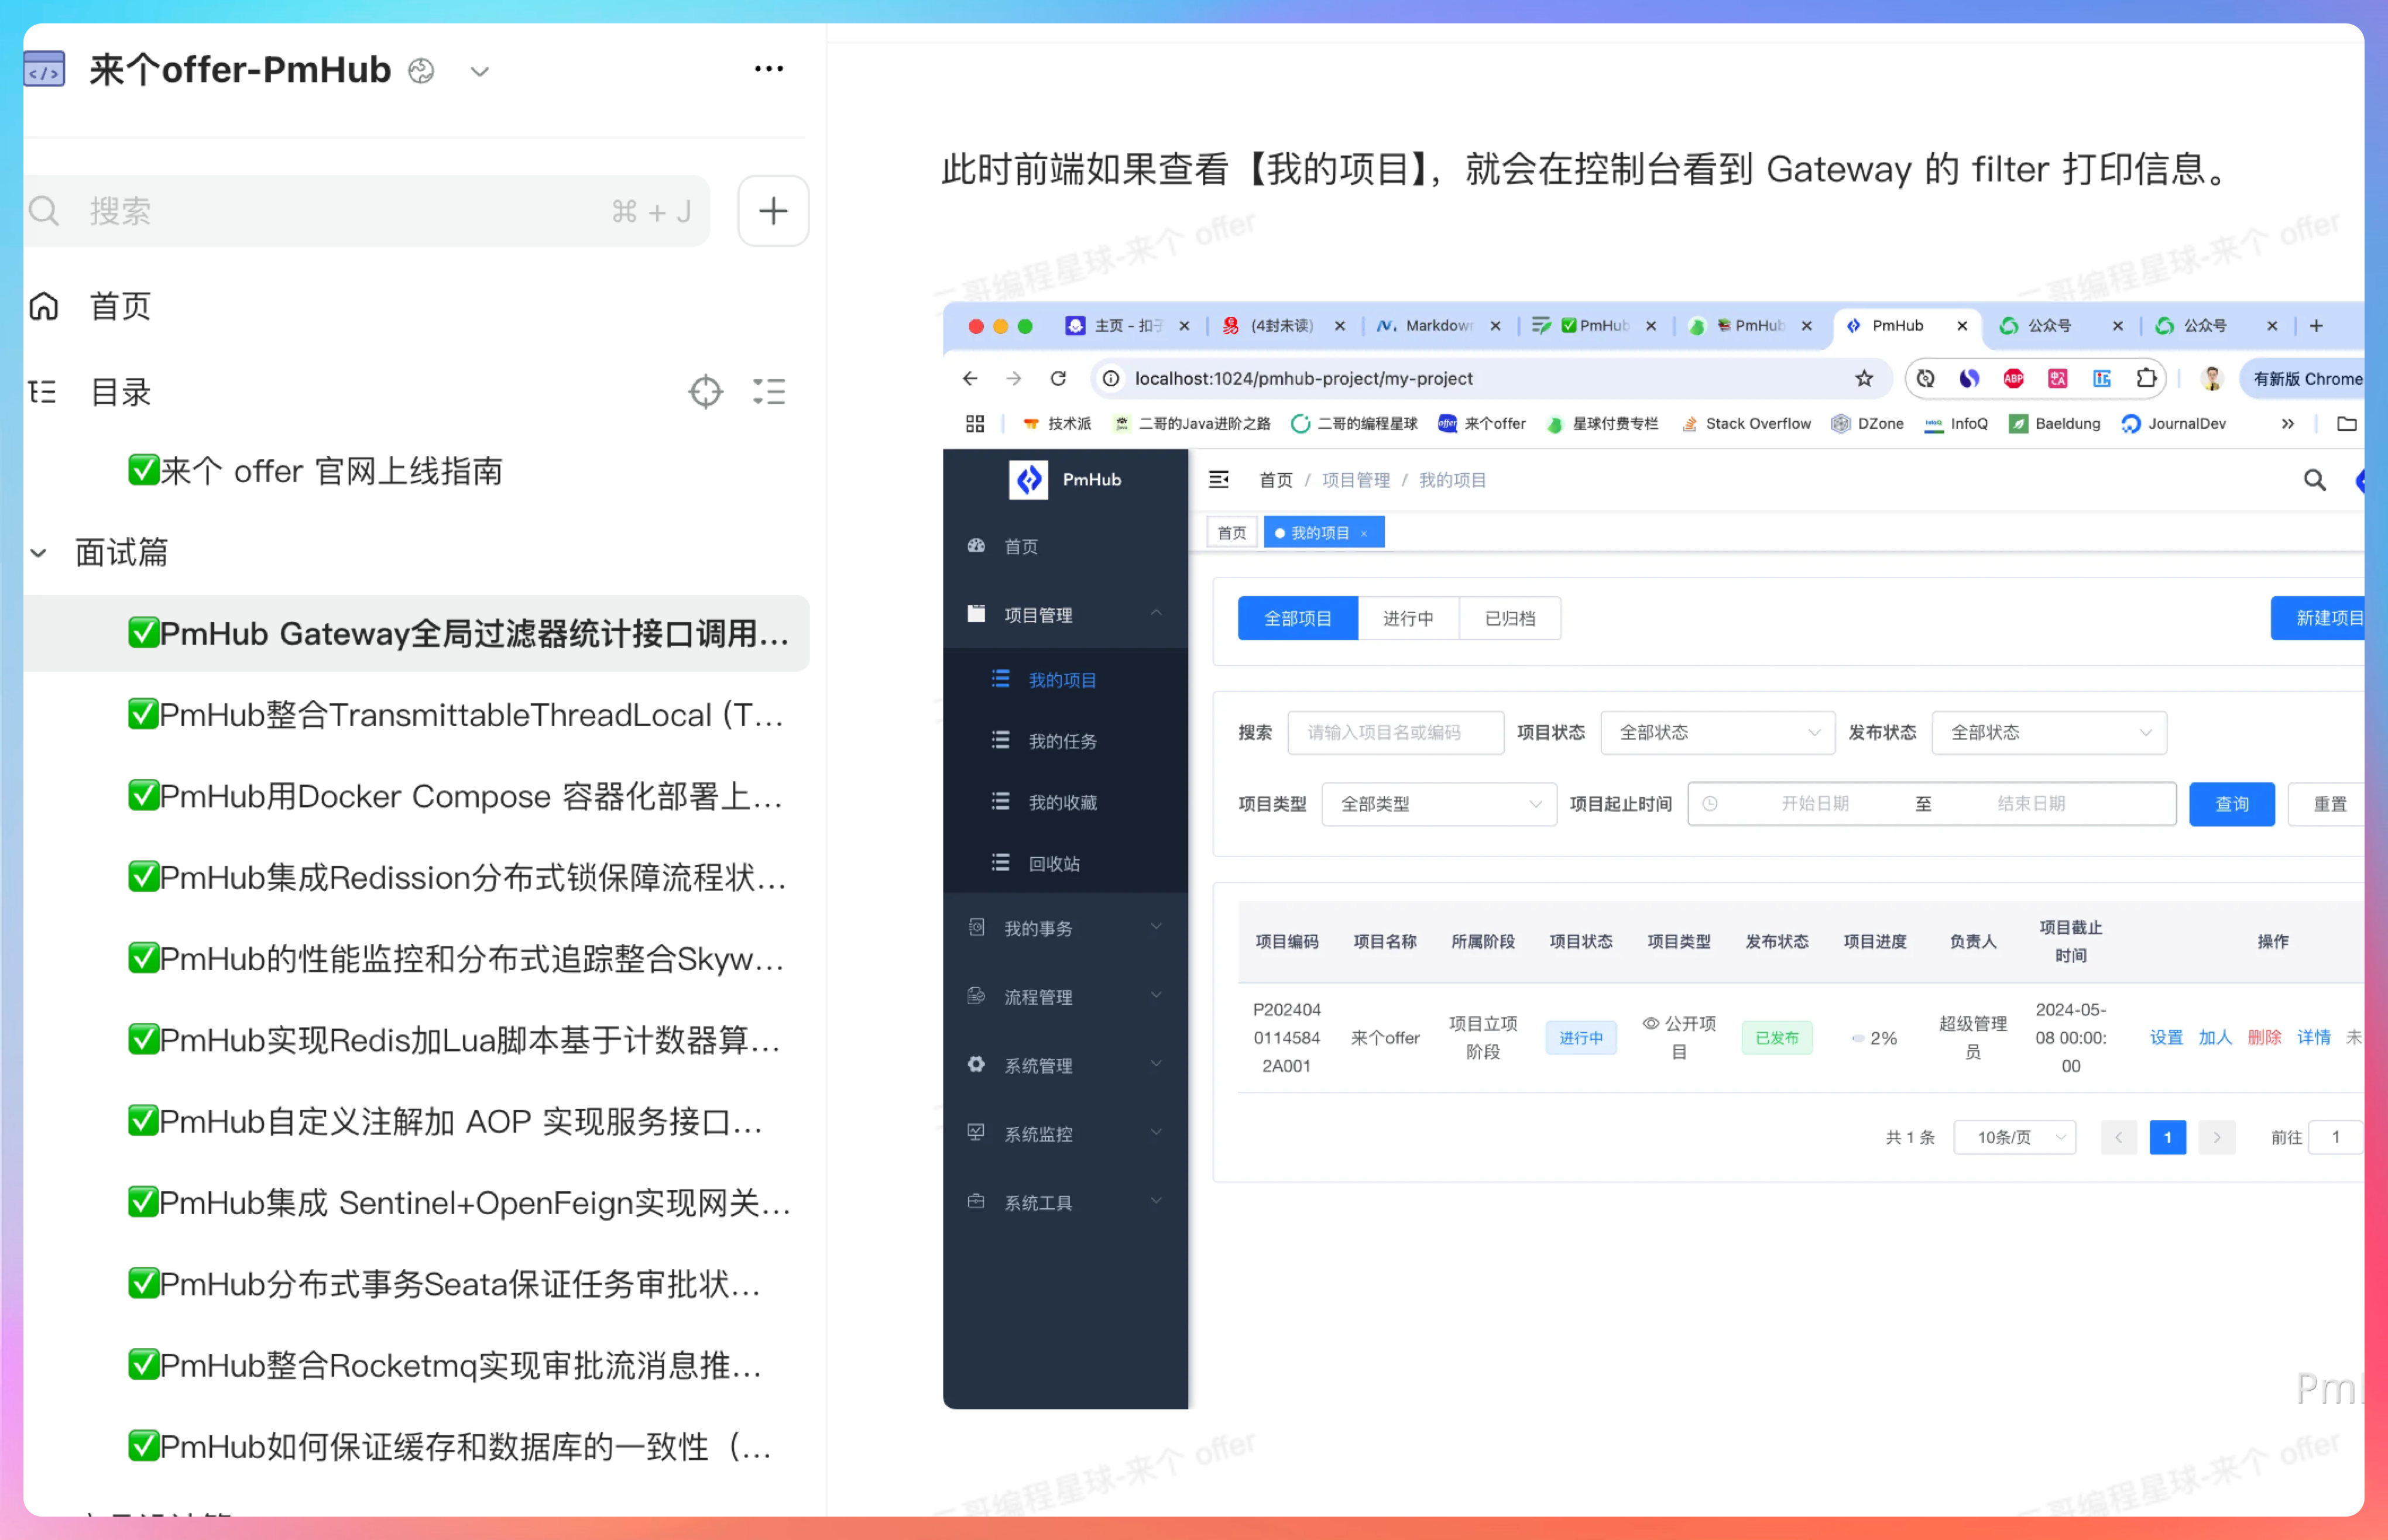Open the three-dot more options menu
Viewport: 2388px width, 1540px height.
pyautogui.click(x=768, y=69)
